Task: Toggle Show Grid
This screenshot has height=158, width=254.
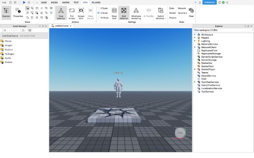Action: pos(114,13)
